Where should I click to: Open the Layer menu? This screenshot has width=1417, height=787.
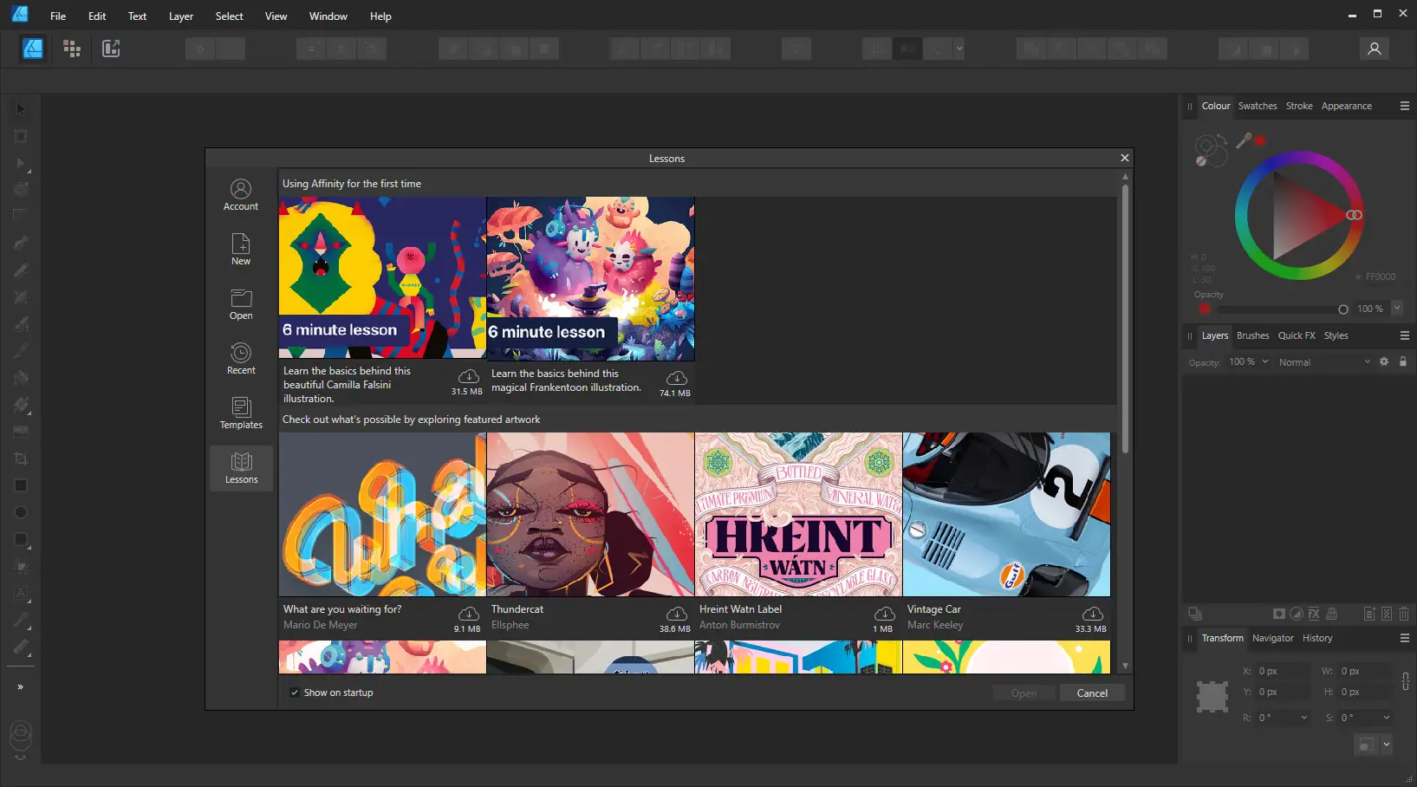(181, 16)
